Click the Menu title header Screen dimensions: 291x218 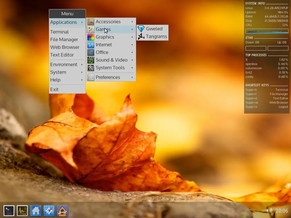67,14
